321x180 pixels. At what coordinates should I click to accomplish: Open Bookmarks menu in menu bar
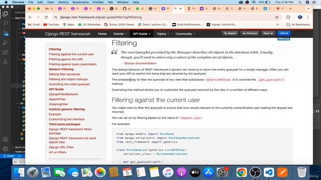click(x=80, y=2)
